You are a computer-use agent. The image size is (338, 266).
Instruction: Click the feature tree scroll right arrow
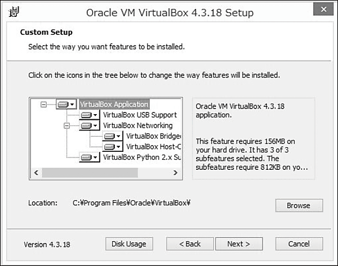[179, 173]
